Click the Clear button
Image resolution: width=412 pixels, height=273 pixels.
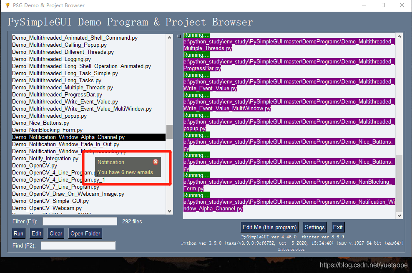coord(56,233)
